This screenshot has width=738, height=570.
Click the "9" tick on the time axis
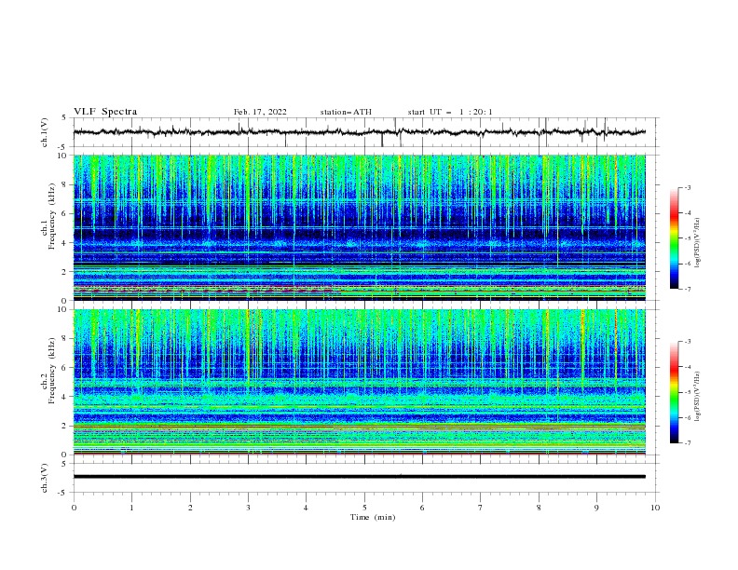point(596,508)
